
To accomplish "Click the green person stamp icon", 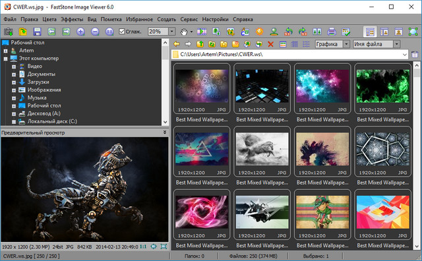I will 274,32.
